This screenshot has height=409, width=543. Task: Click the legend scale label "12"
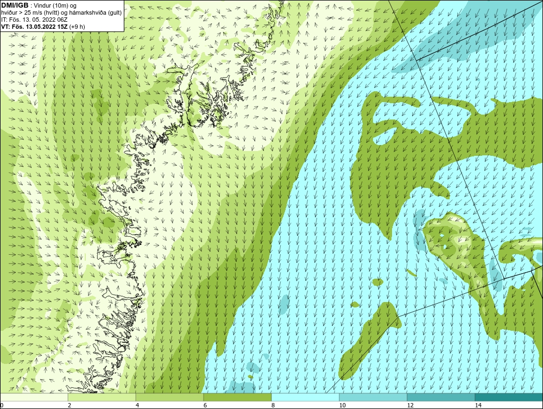[x=411, y=405]
